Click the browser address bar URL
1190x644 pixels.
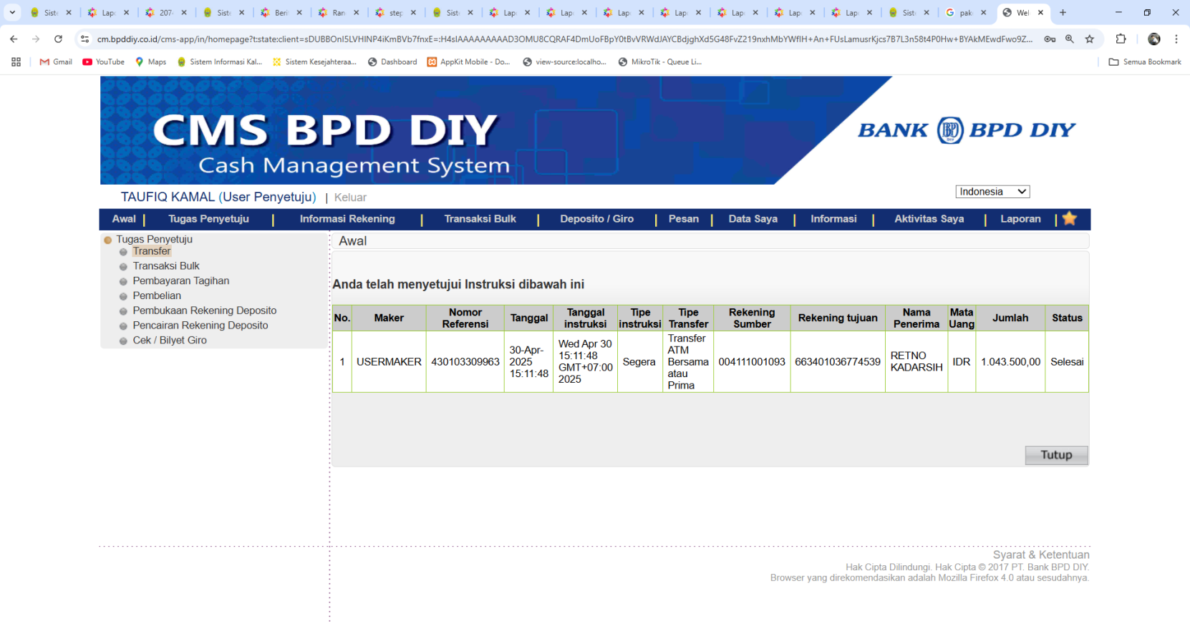point(564,39)
